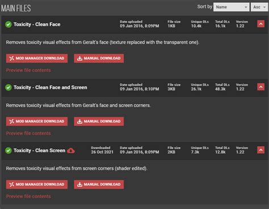Click the Sort by label

pos(204,7)
